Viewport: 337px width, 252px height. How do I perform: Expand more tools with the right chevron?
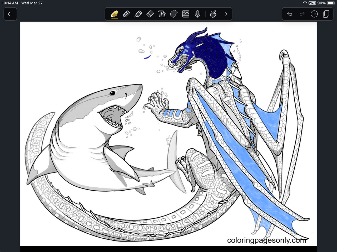pyautogui.click(x=226, y=14)
